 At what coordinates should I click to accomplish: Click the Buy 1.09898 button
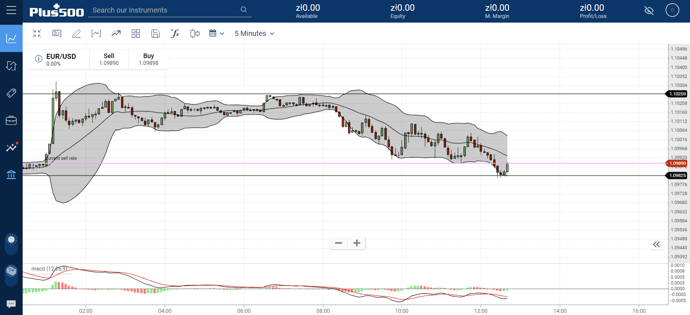click(x=148, y=59)
